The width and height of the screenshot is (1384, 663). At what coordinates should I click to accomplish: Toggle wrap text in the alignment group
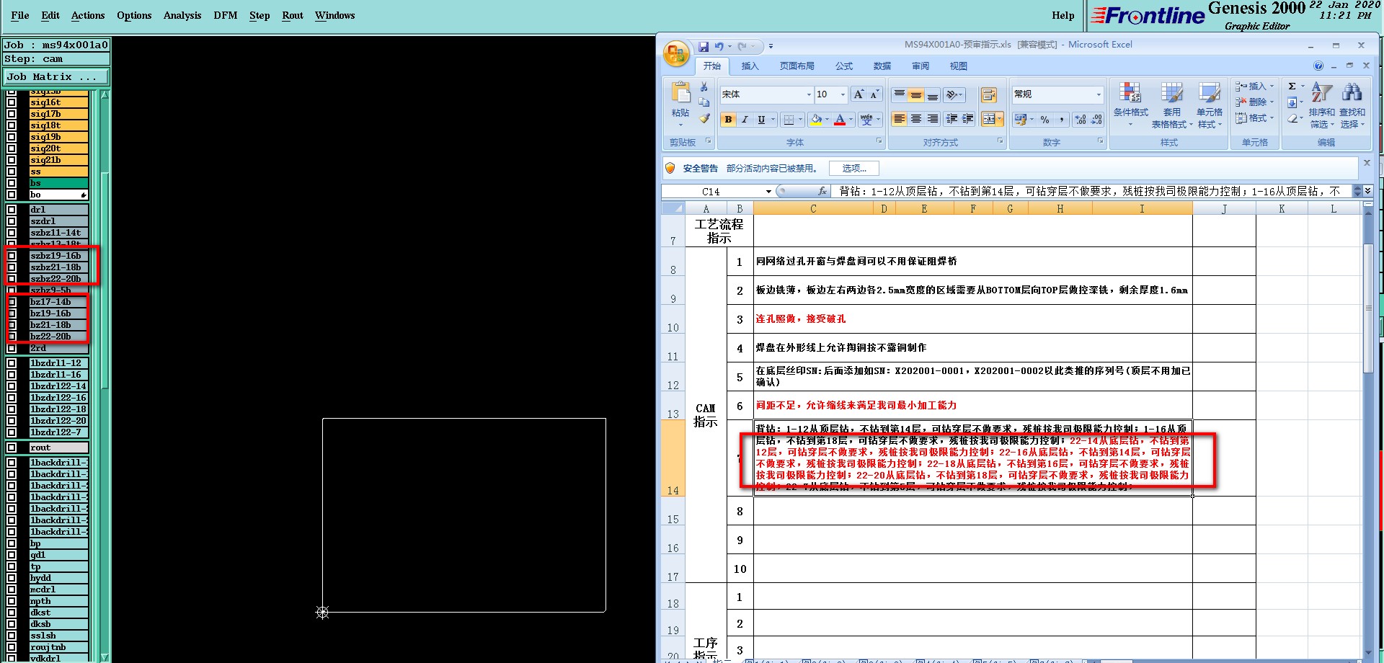[x=989, y=95]
